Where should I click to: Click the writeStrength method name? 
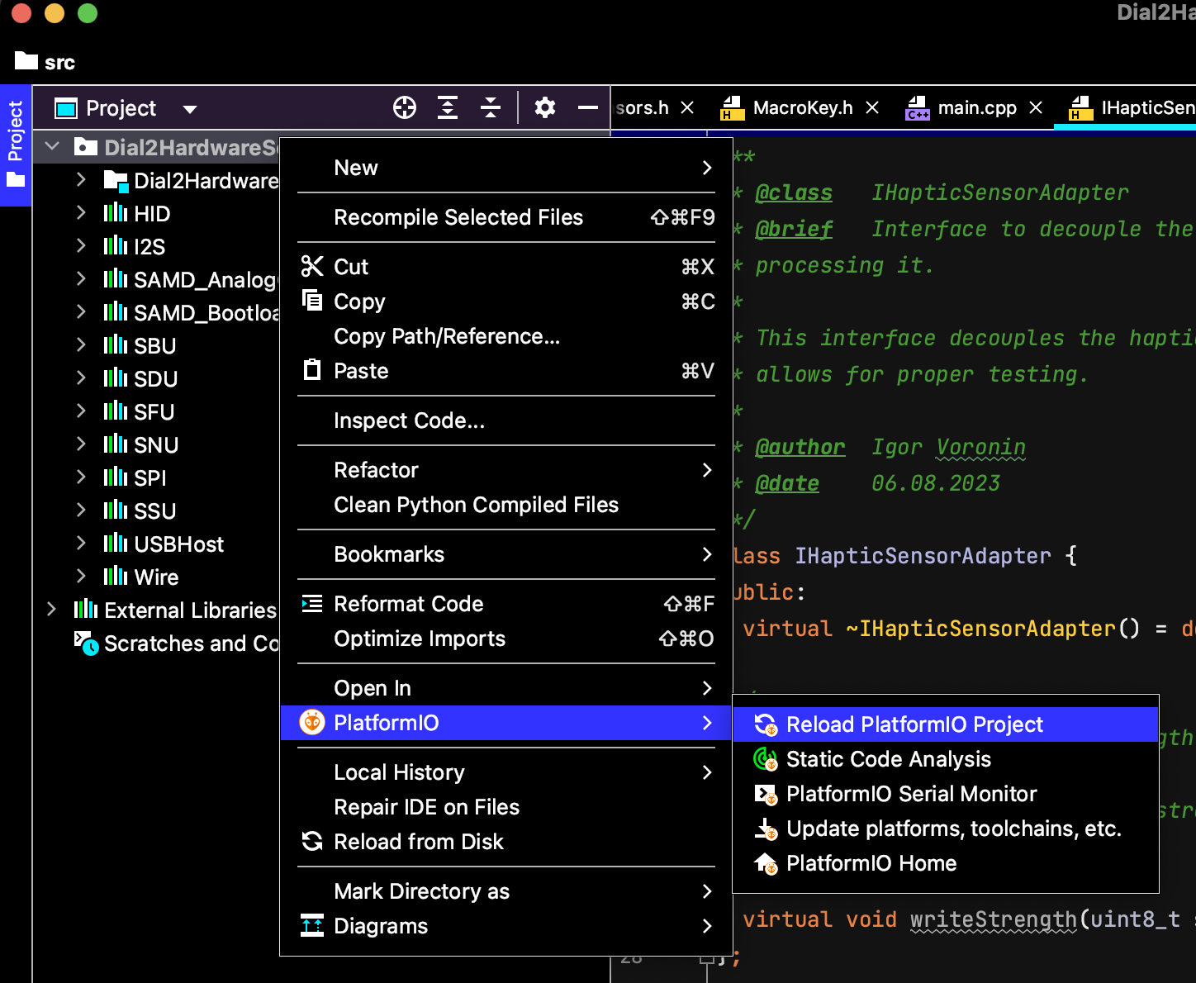[994, 919]
